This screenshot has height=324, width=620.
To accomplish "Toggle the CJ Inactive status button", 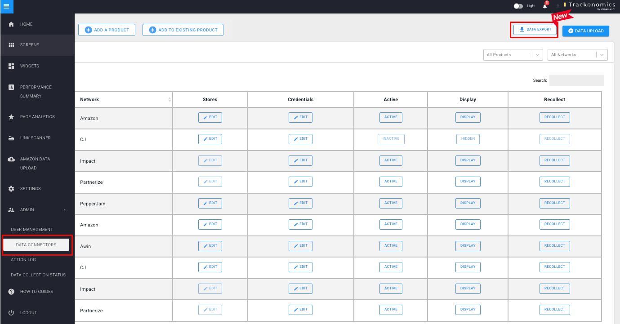I will (391, 139).
